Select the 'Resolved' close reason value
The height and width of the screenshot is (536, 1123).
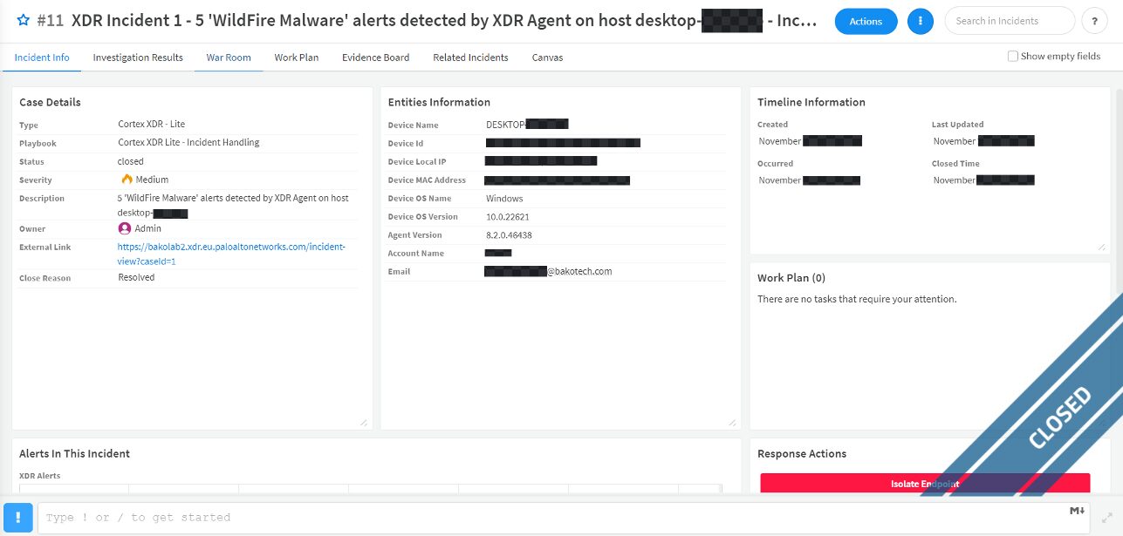(x=136, y=277)
